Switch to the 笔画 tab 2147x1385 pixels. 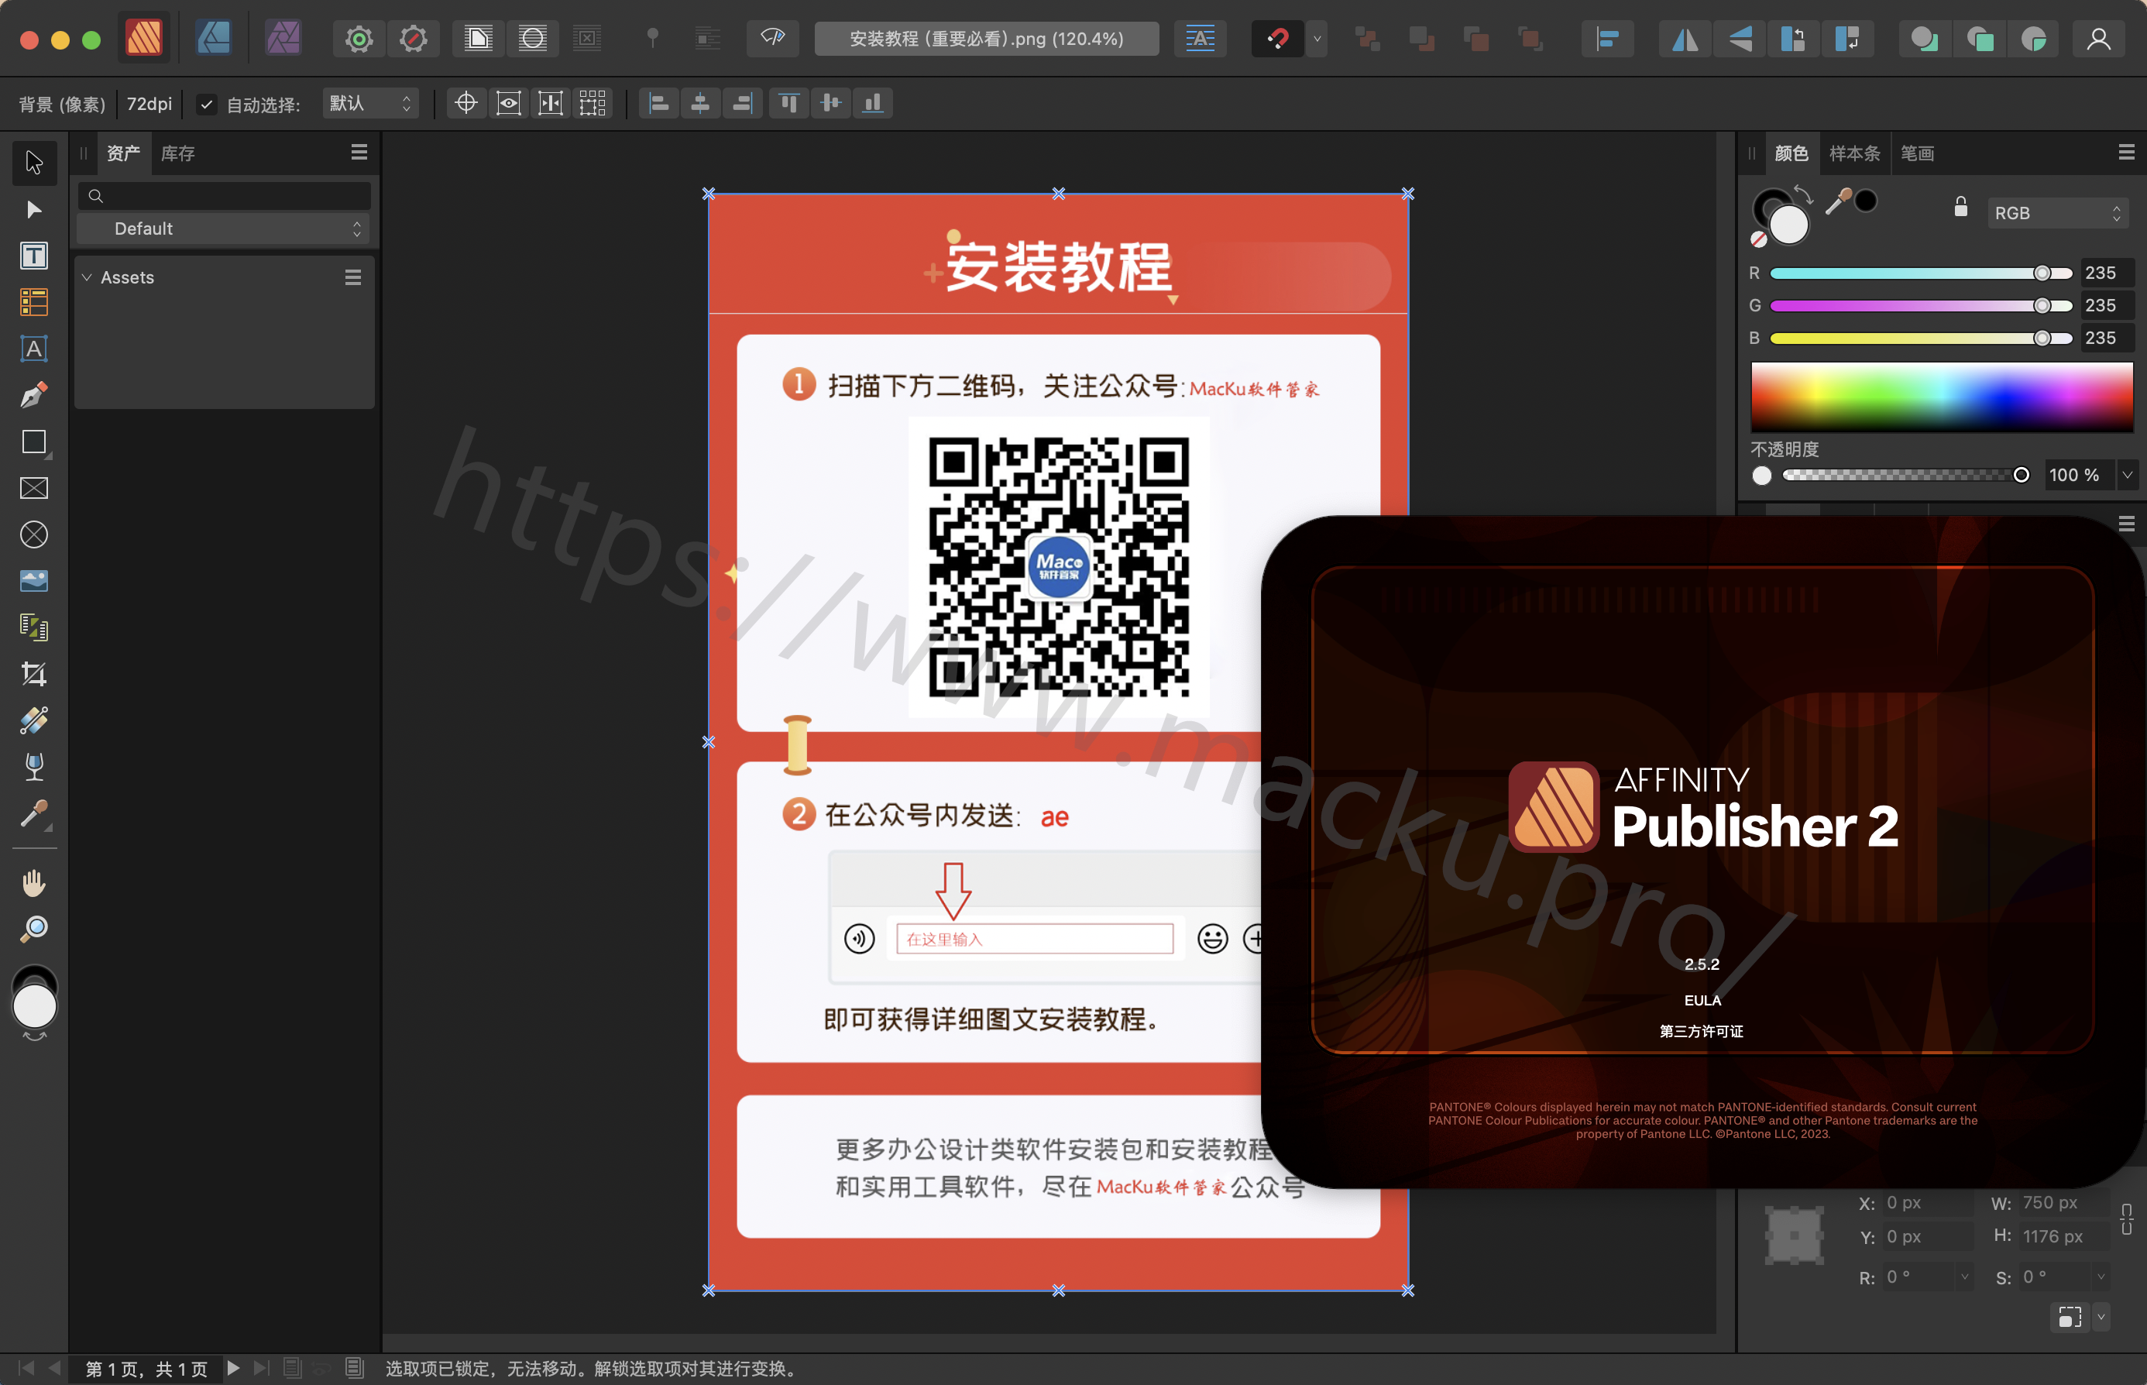1917,153
